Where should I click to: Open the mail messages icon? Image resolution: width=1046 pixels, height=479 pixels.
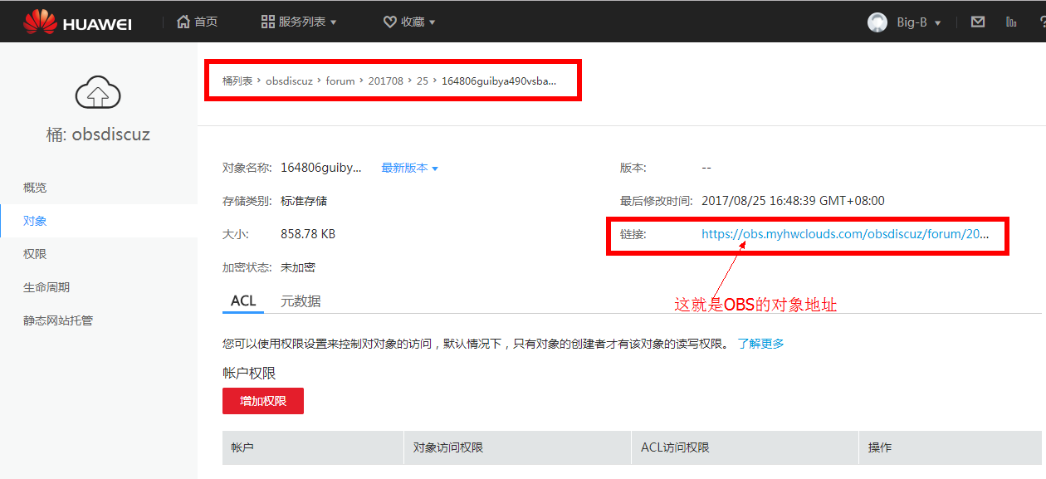(978, 22)
